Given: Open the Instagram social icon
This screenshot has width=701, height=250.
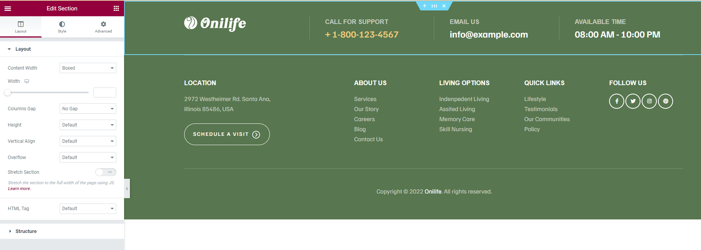Looking at the screenshot, I should pyautogui.click(x=649, y=101).
